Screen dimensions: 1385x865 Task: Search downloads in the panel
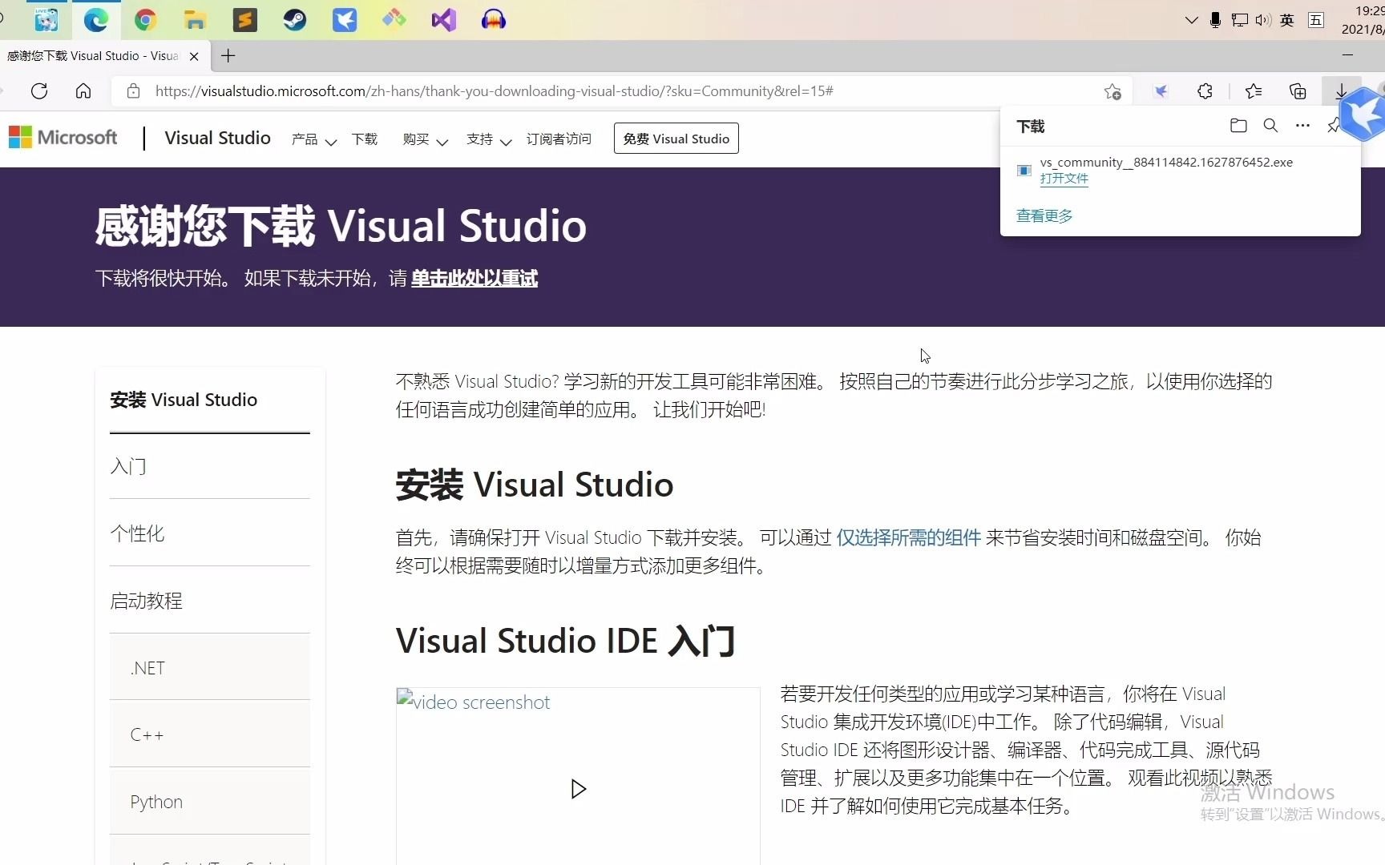(1270, 126)
